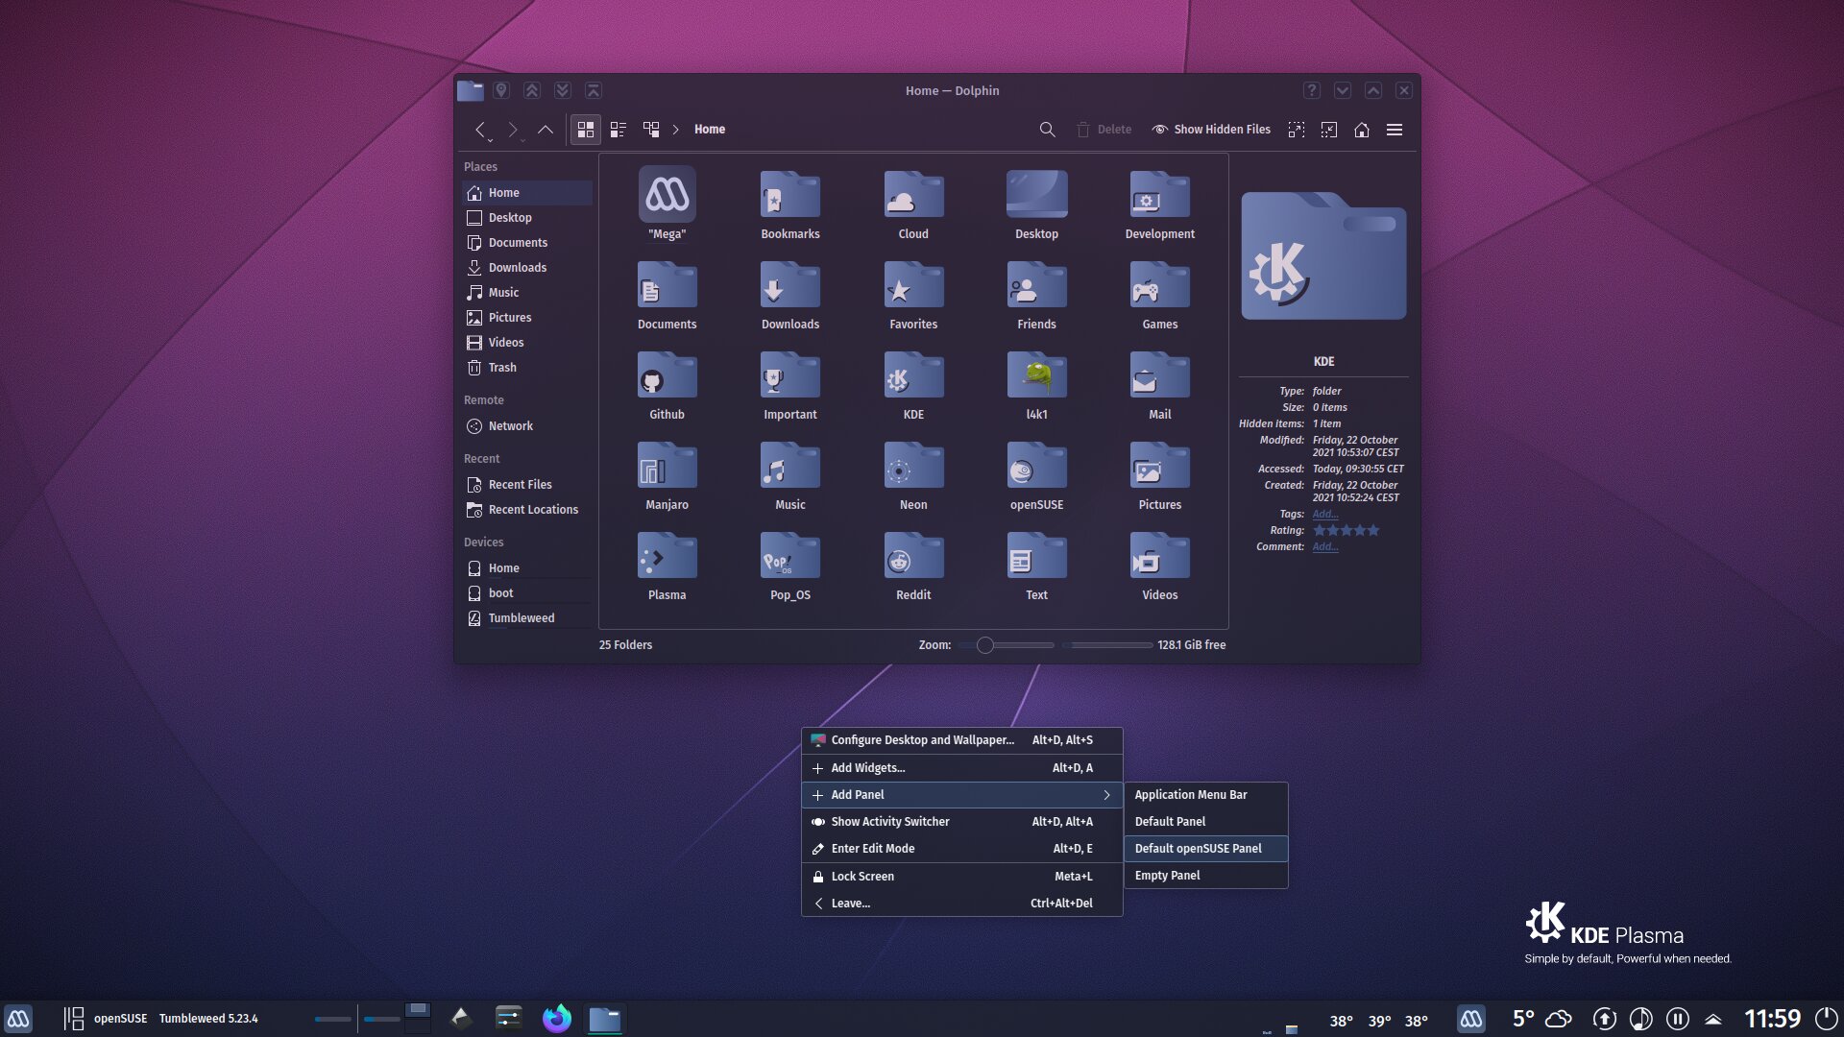Open Dolphin window menu folder icon
Image resolution: width=1844 pixels, height=1037 pixels.
tap(470, 90)
